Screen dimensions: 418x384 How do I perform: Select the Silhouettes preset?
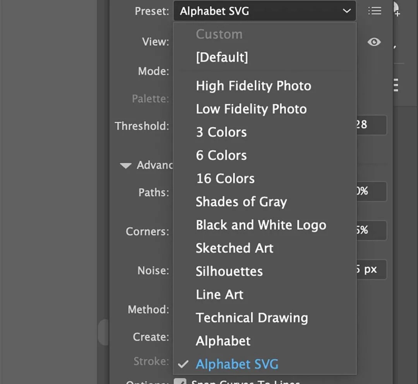pos(229,271)
